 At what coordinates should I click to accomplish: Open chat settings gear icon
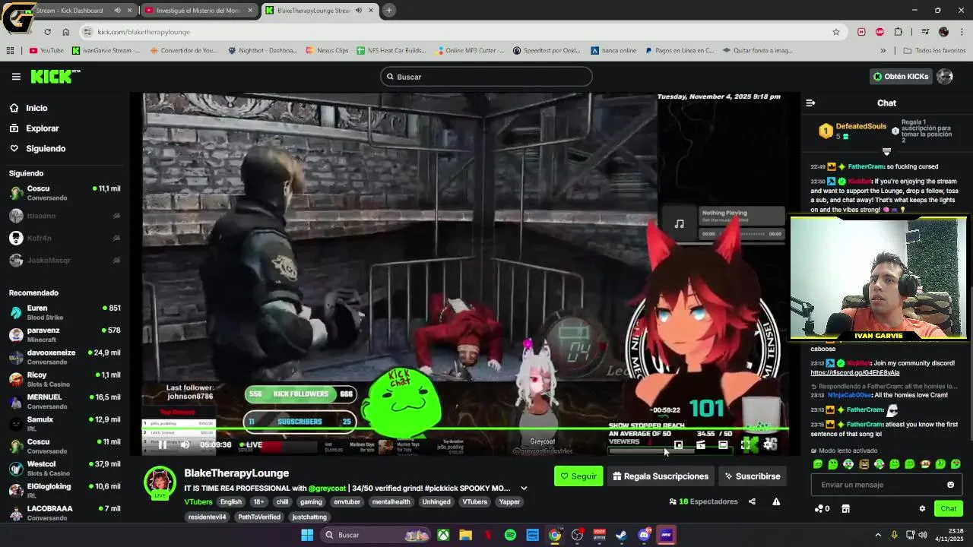click(922, 509)
